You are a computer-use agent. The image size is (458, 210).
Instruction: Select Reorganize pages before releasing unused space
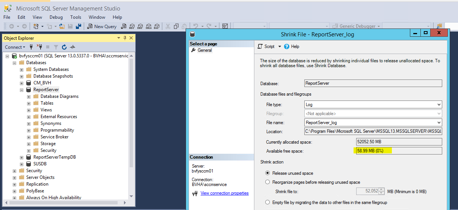(268, 182)
